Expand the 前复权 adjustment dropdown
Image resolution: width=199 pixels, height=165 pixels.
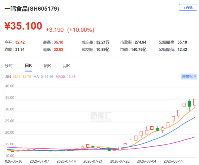tap(189, 77)
